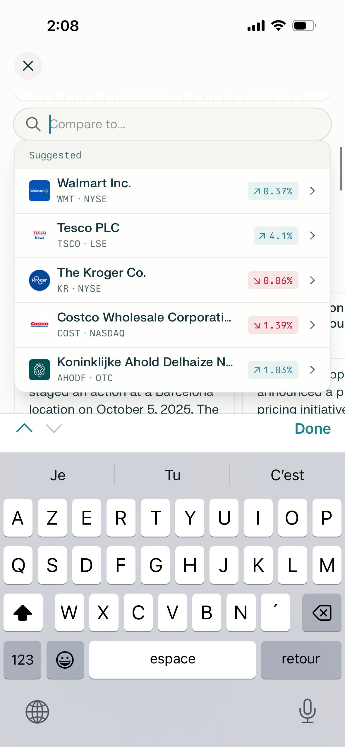Switch to the 123 numeric keyboard

pyautogui.click(x=22, y=660)
